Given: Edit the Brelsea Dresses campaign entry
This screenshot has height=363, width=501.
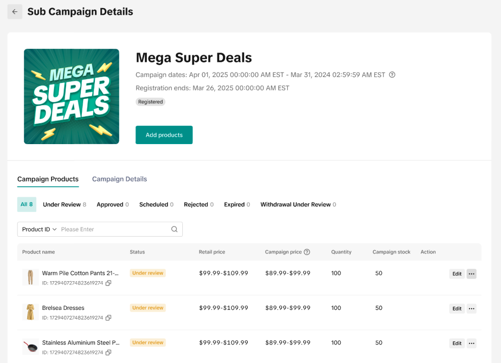Looking at the screenshot, I should 457,308.
